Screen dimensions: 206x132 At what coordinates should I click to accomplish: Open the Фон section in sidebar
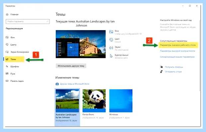click(13, 37)
